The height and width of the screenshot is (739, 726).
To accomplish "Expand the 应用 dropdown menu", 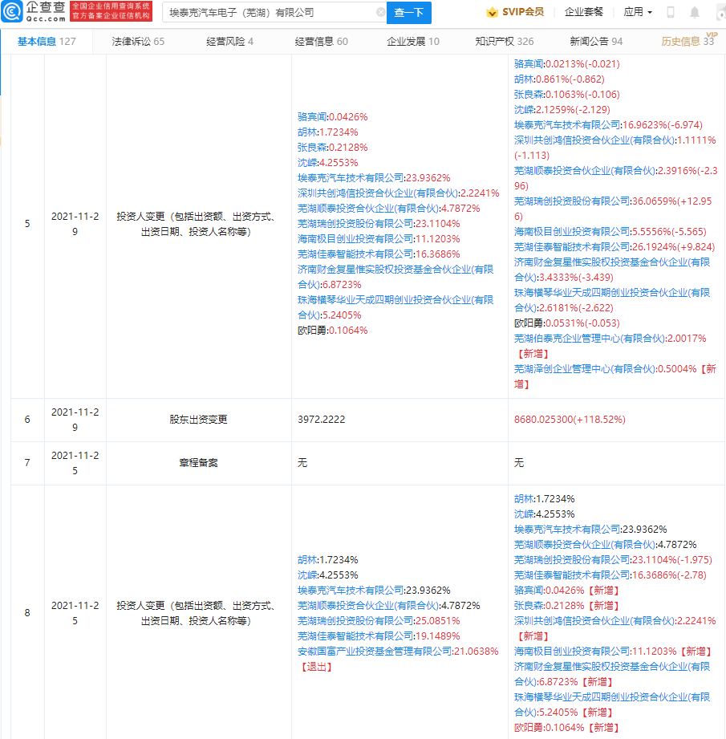I will click(638, 12).
